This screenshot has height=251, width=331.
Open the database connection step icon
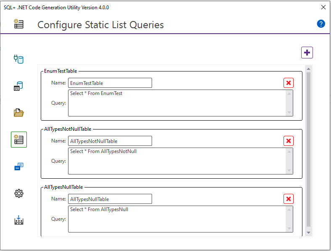[18, 59]
